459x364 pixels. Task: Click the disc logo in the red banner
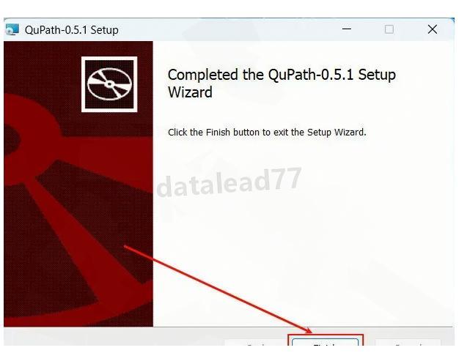pos(109,84)
